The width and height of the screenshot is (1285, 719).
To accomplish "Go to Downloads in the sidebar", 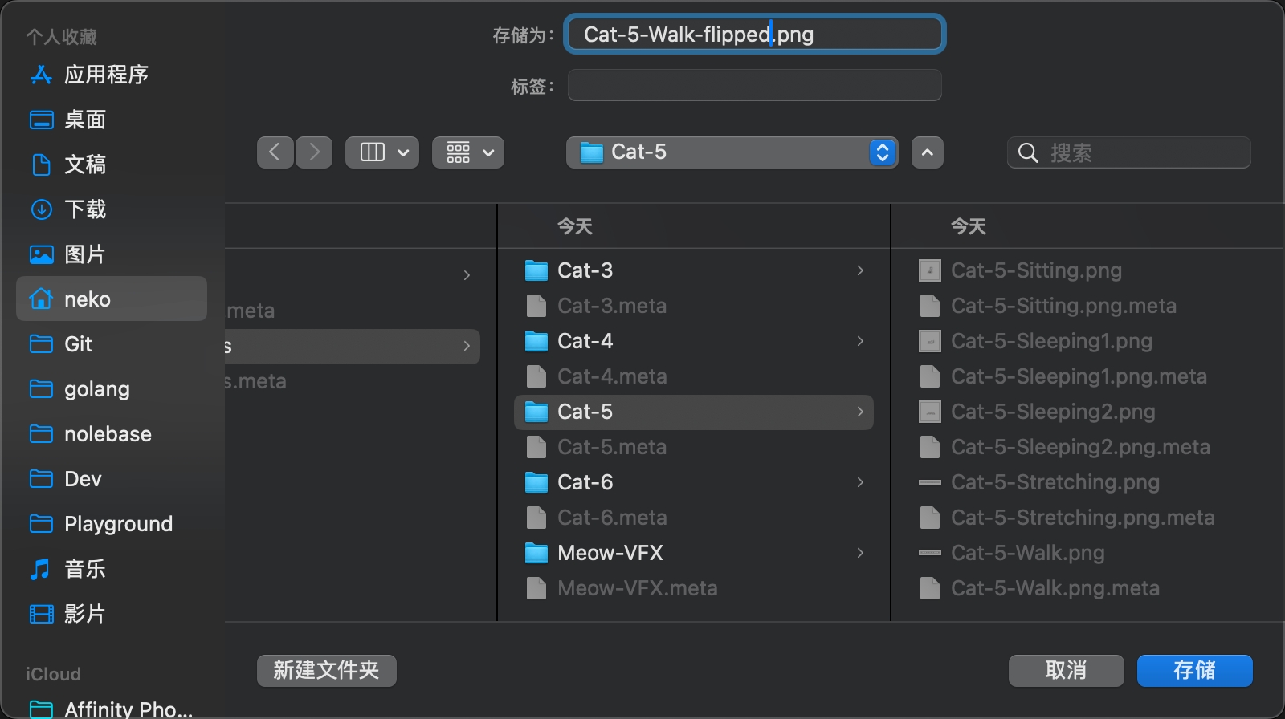I will 85,209.
